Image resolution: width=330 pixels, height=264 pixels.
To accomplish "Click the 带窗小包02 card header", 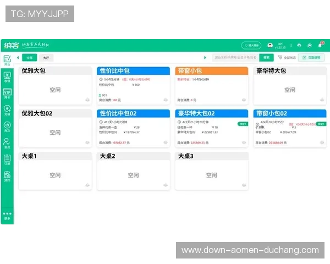I will click(290, 113).
